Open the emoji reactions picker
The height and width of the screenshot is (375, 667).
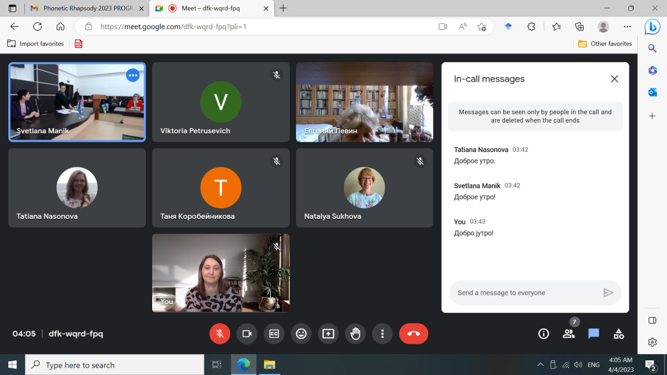301,334
